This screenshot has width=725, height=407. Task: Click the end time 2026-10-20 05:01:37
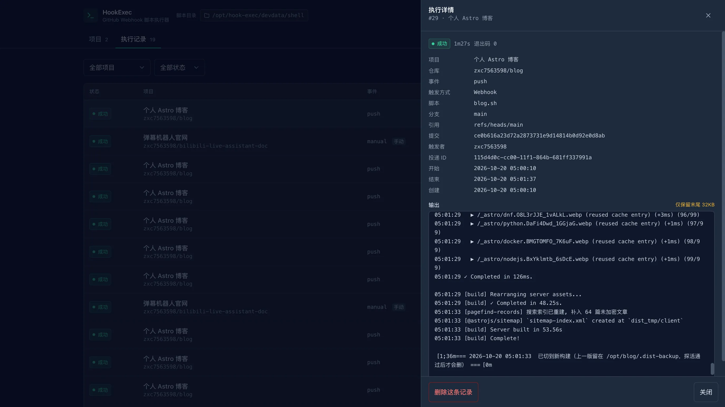[505, 179]
